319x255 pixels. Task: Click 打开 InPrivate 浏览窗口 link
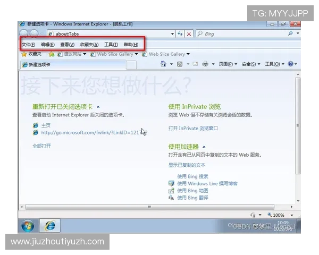(x=193, y=129)
